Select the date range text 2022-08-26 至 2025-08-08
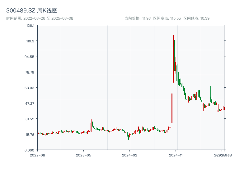249x187 pixels. [x=48, y=18]
